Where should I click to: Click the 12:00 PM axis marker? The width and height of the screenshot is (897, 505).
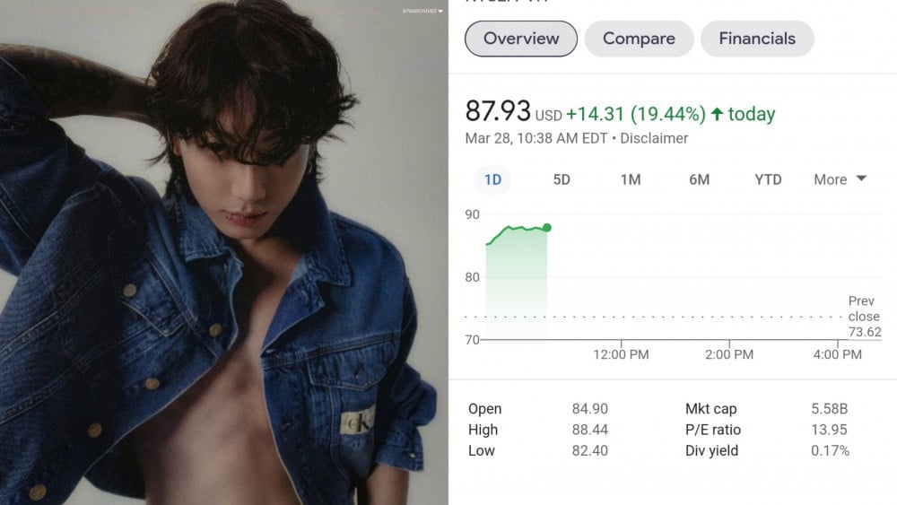tap(621, 354)
